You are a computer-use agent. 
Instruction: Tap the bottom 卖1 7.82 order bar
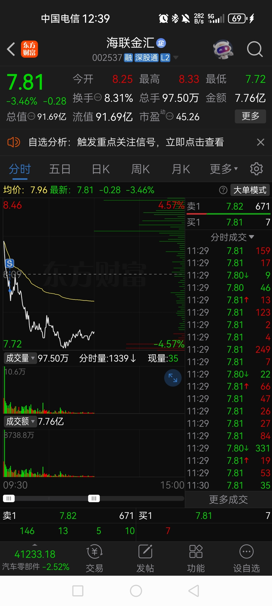pyautogui.click(x=68, y=516)
